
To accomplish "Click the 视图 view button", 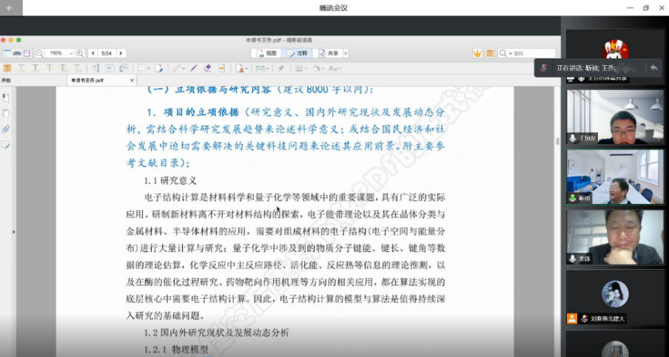I will tap(267, 53).
